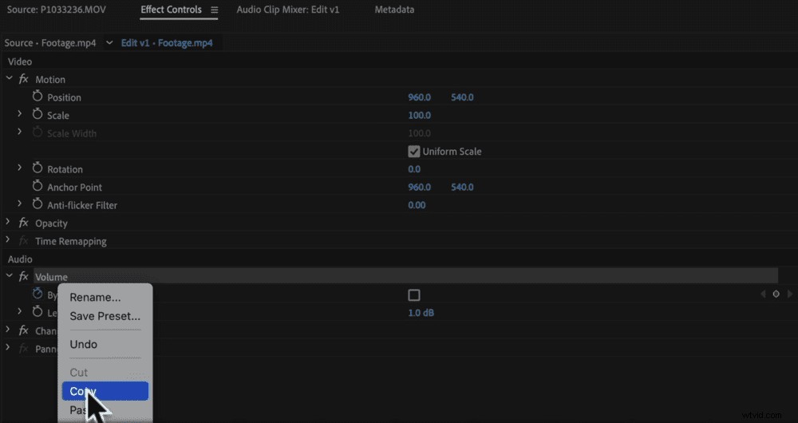Collapse the Volume effect section
798x423 pixels.
[10, 277]
